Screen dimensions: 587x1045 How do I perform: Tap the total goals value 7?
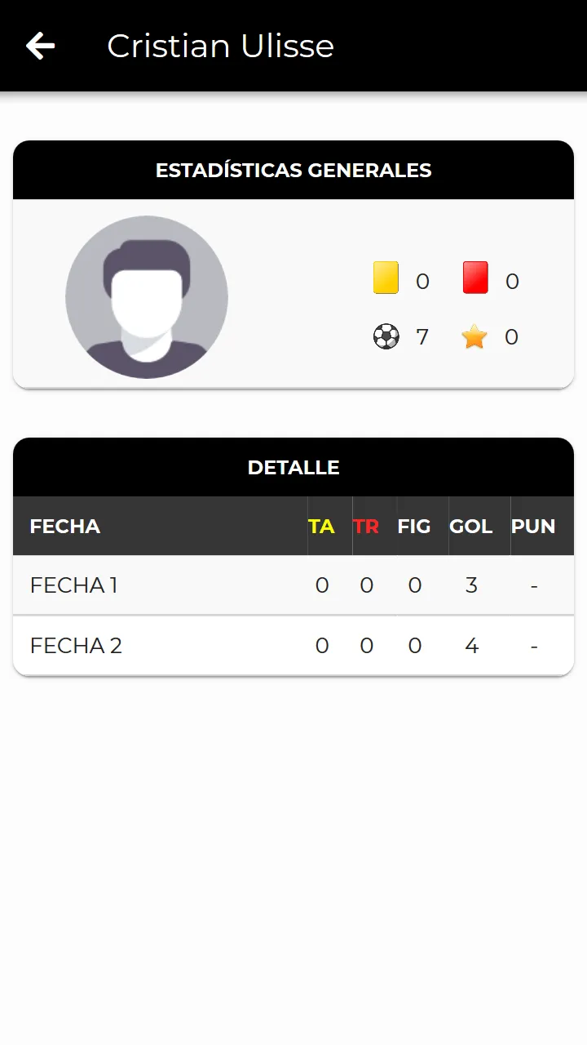(x=421, y=336)
